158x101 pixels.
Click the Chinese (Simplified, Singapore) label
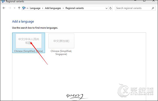tap(61, 53)
